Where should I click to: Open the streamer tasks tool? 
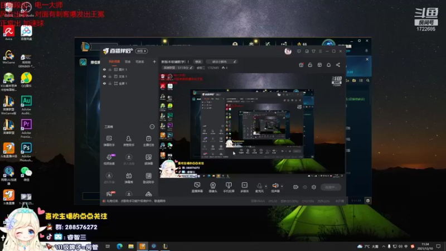coord(148,141)
